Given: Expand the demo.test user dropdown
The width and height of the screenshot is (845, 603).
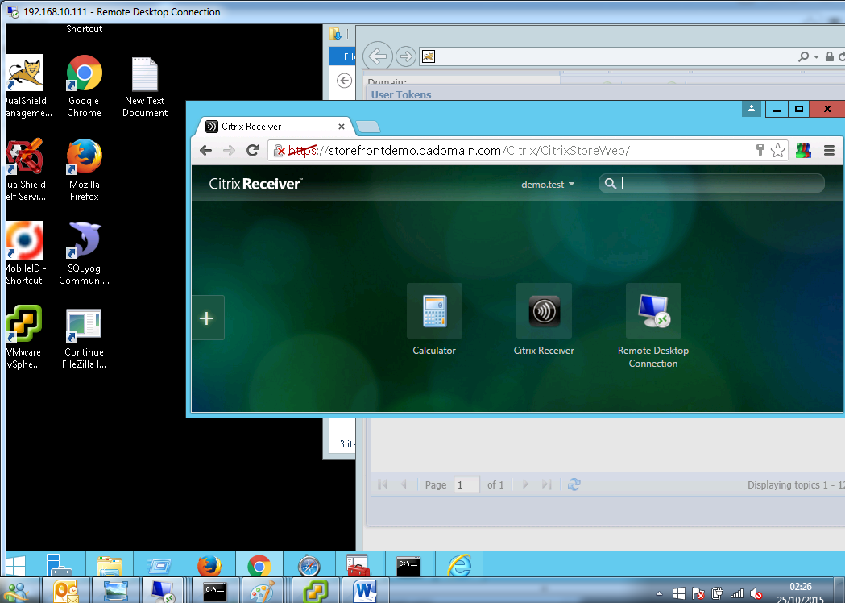Looking at the screenshot, I should (x=548, y=185).
